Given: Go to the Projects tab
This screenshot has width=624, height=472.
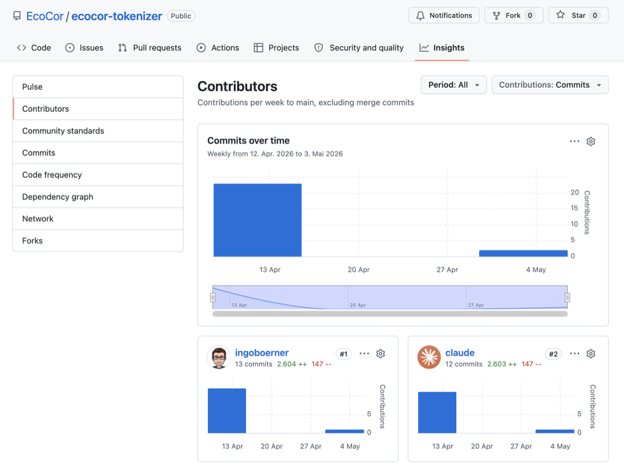Looking at the screenshot, I should click(x=276, y=48).
